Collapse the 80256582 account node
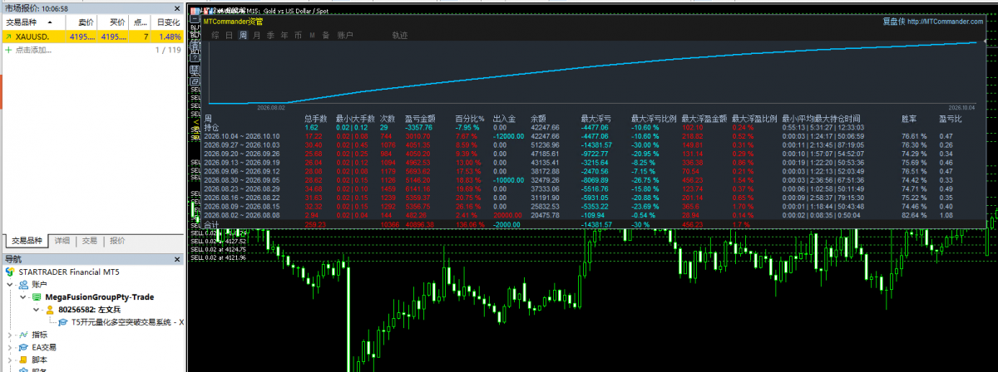 click(x=37, y=309)
